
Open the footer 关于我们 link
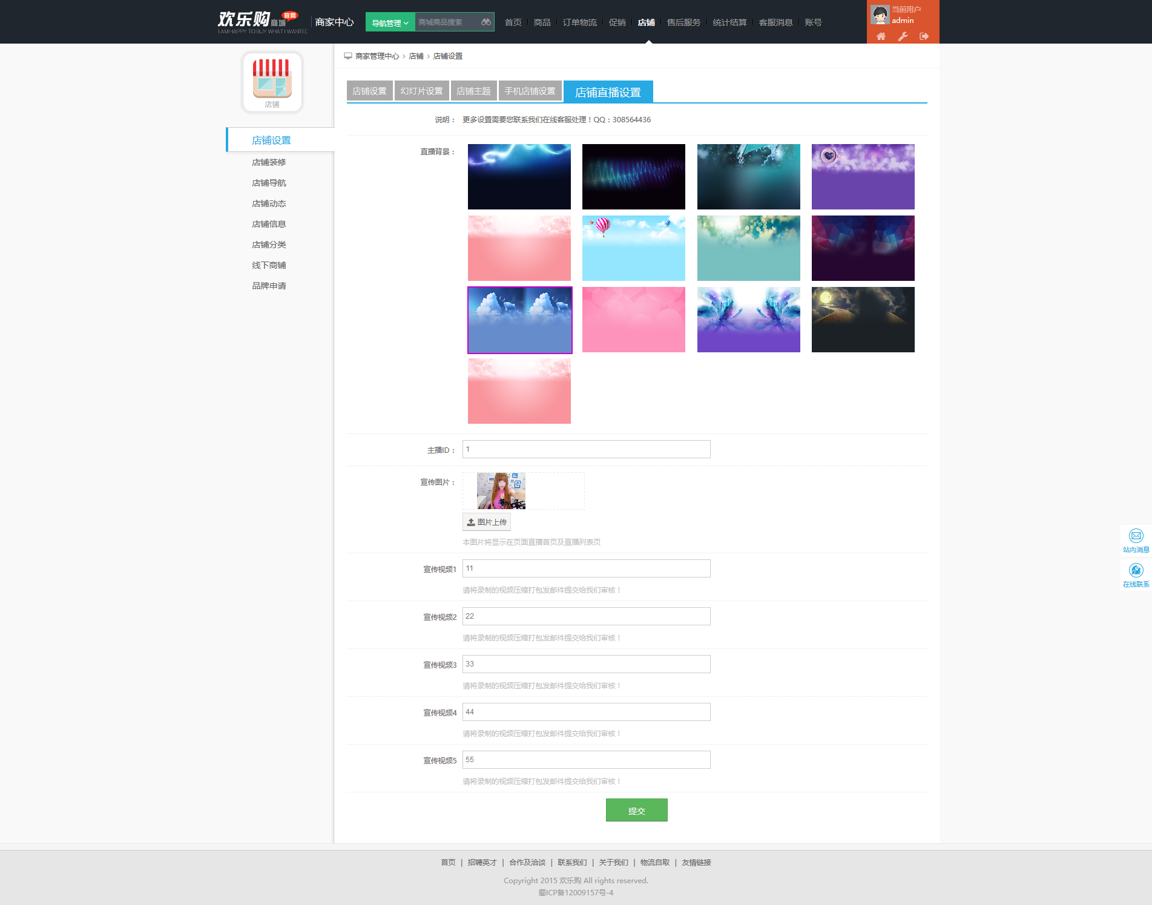point(614,863)
